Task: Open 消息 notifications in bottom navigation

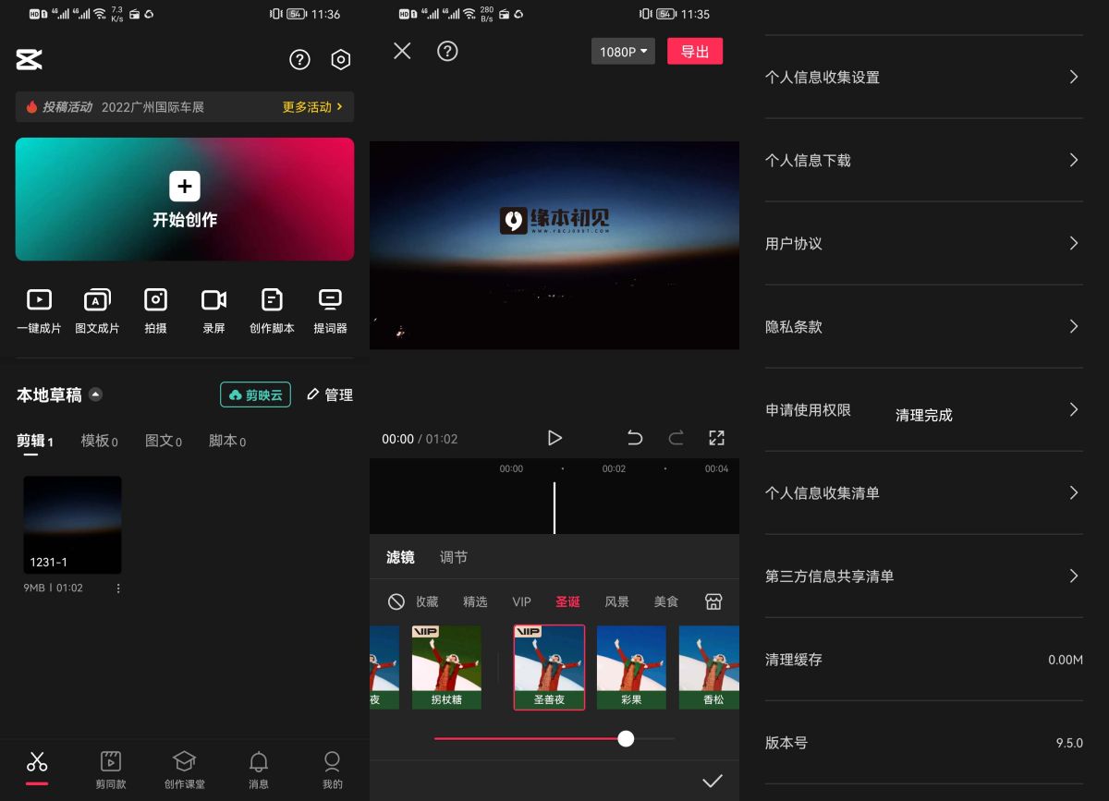Action: pyautogui.click(x=259, y=770)
